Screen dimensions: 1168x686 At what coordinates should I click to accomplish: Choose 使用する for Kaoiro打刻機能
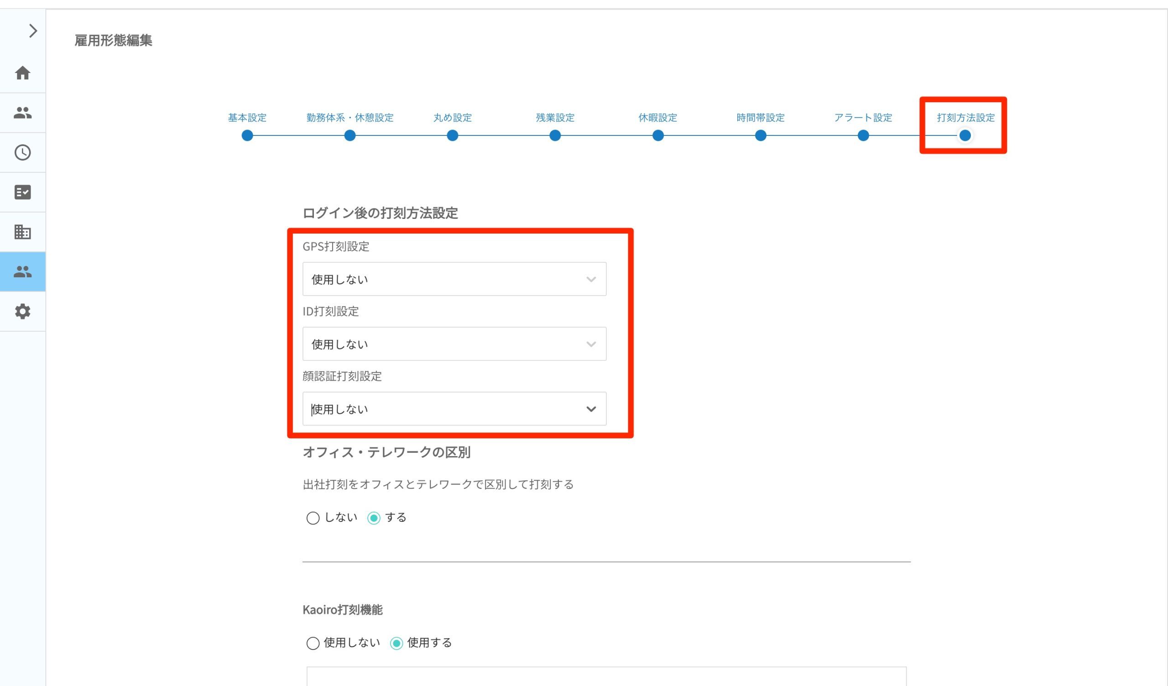coord(396,643)
